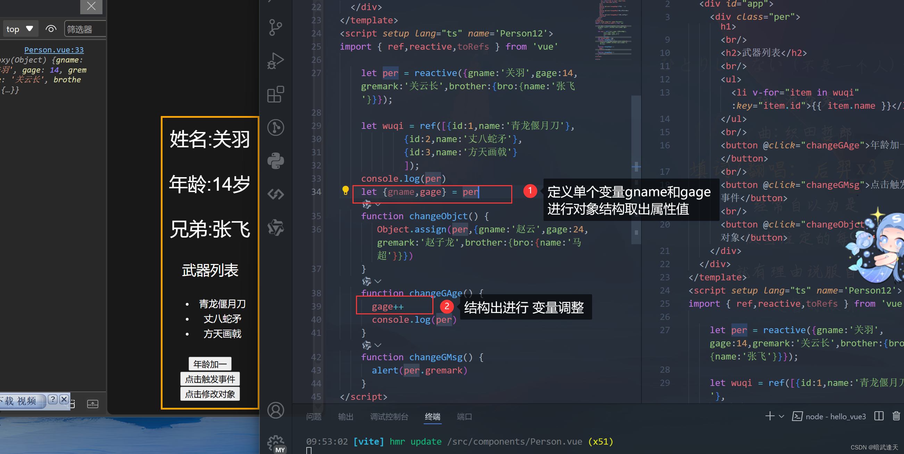
Task: Click the 方天画戟 list item
Action: click(x=222, y=334)
